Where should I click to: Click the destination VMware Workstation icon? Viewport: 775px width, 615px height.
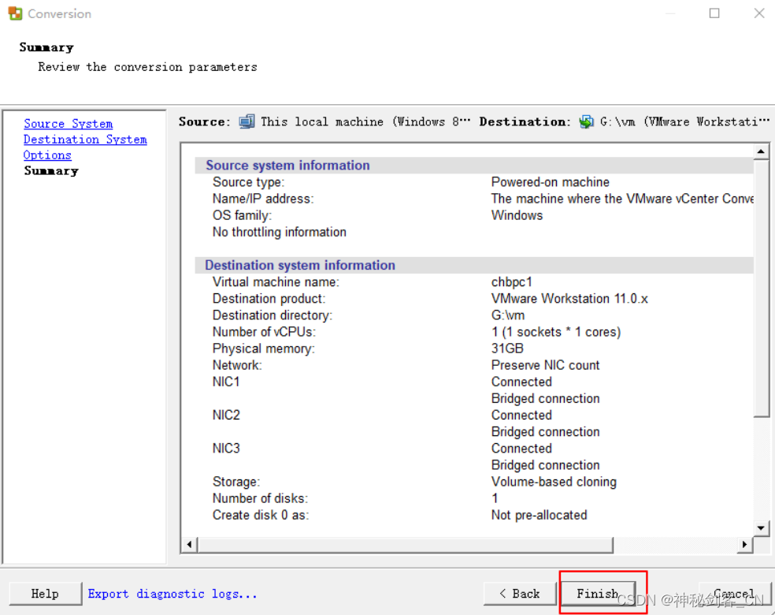(586, 121)
